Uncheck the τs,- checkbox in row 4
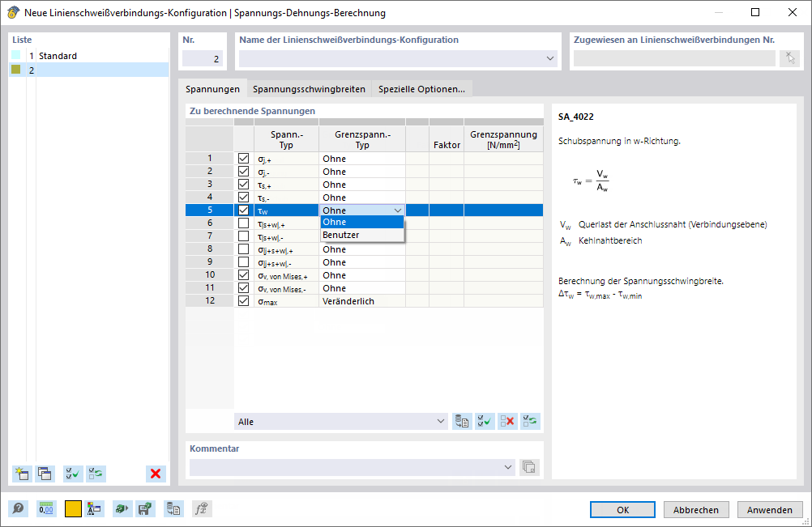This screenshot has height=527, width=812. coord(243,197)
